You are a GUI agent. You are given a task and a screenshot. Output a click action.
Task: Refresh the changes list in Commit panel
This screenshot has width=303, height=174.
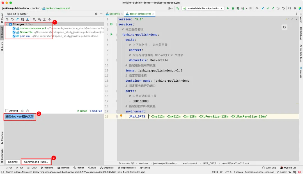pos(7,19)
